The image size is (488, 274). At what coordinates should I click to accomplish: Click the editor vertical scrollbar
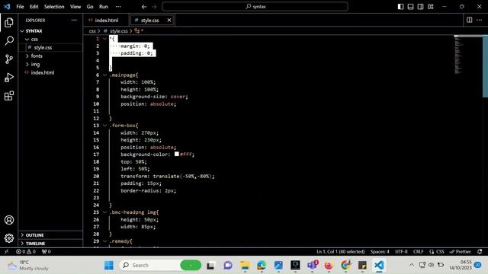pyautogui.click(x=485, y=66)
